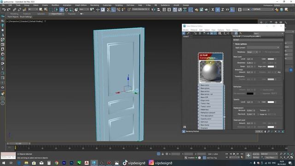Viewport: 295px width, 166px height.
Task: Click the Play Animation button
Action: tap(234, 154)
